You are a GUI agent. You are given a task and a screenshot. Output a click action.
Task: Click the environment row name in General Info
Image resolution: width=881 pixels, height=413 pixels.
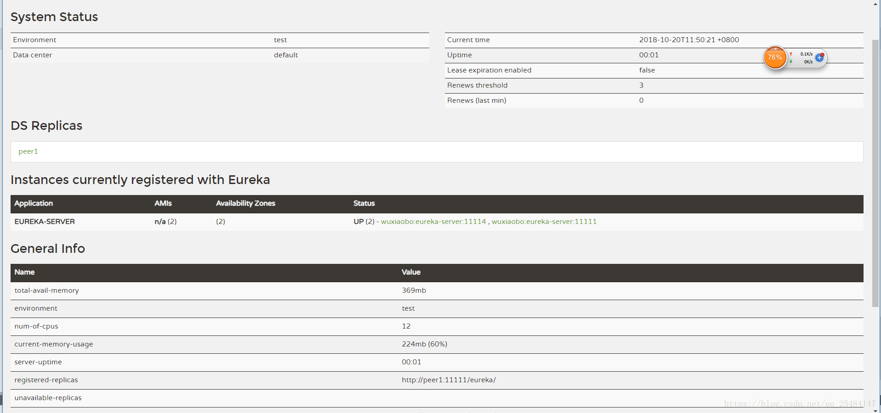click(x=36, y=308)
